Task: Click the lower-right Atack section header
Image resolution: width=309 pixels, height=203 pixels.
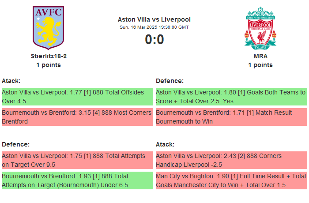Action: point(165,144)
